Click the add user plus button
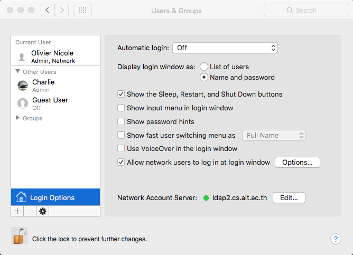This screenshot has height=255, width=353. point(17,211)
